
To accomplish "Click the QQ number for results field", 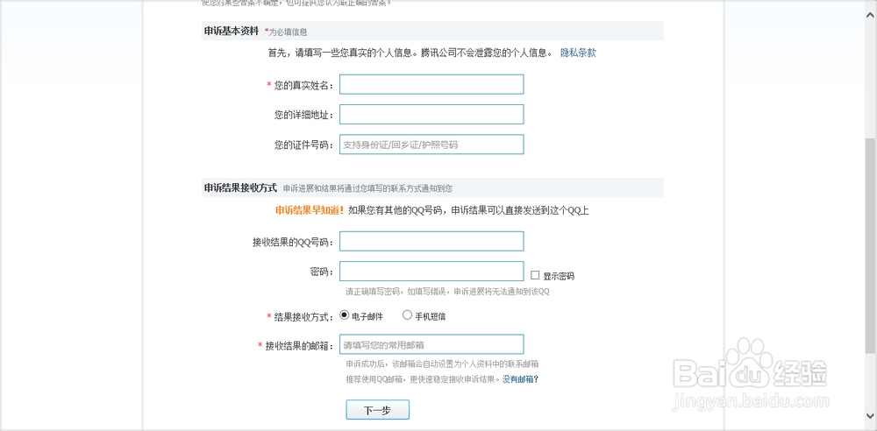I will (431, 242).
